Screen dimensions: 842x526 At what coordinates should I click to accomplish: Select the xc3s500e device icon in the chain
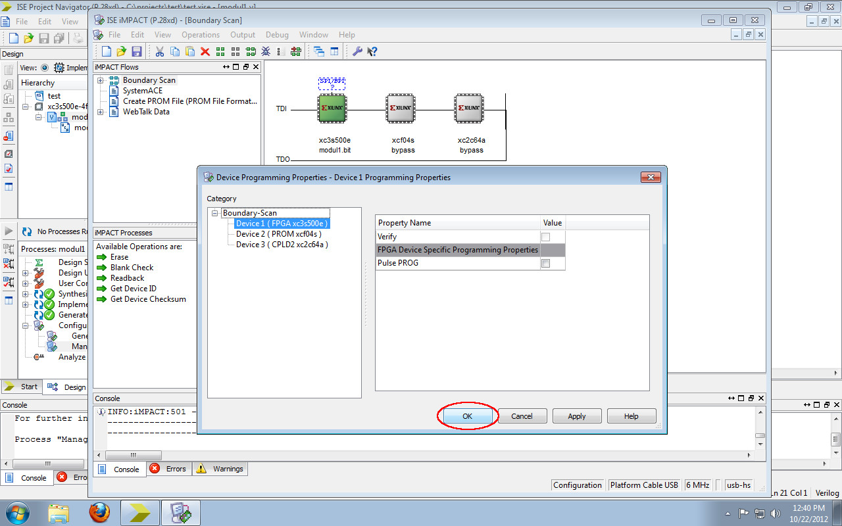click(332, 108)
